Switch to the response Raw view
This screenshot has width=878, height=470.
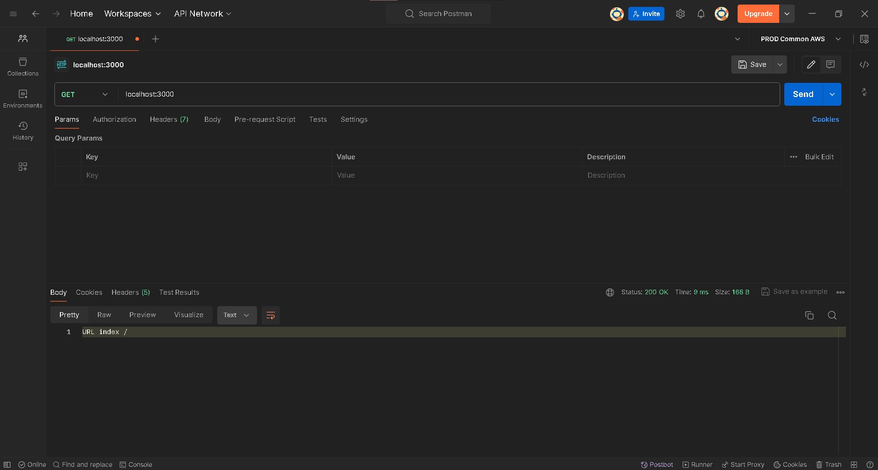point(104,315)
